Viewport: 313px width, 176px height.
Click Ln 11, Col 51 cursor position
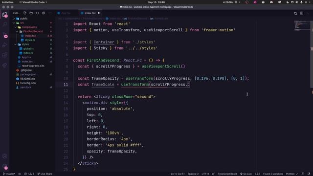178,174
